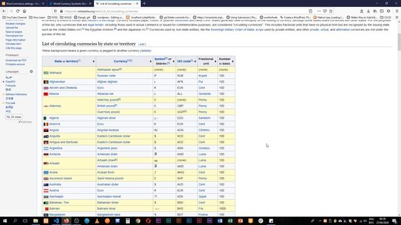The height and width of the screenshot is (225, 401).
Task: Show more bookmarks overflow chevron
Action: 397,17
